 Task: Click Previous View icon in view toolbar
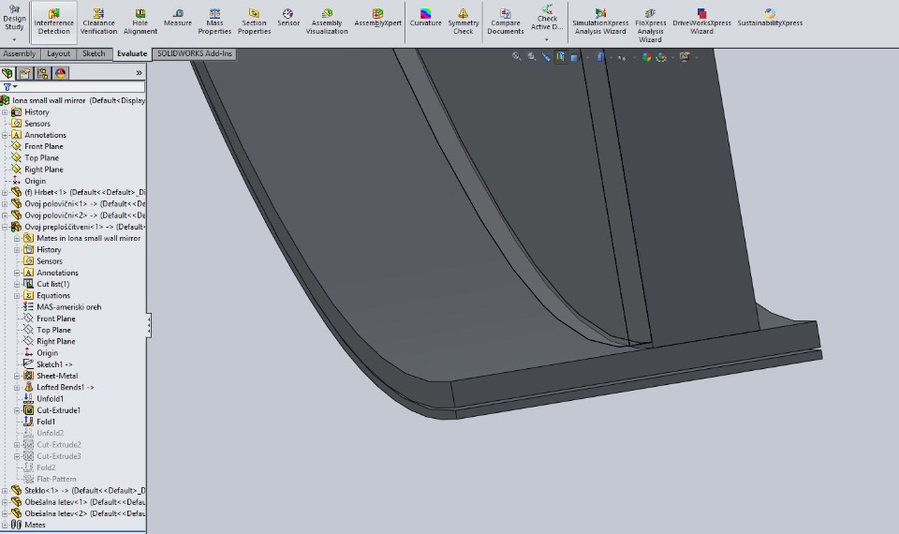point(546,57)
